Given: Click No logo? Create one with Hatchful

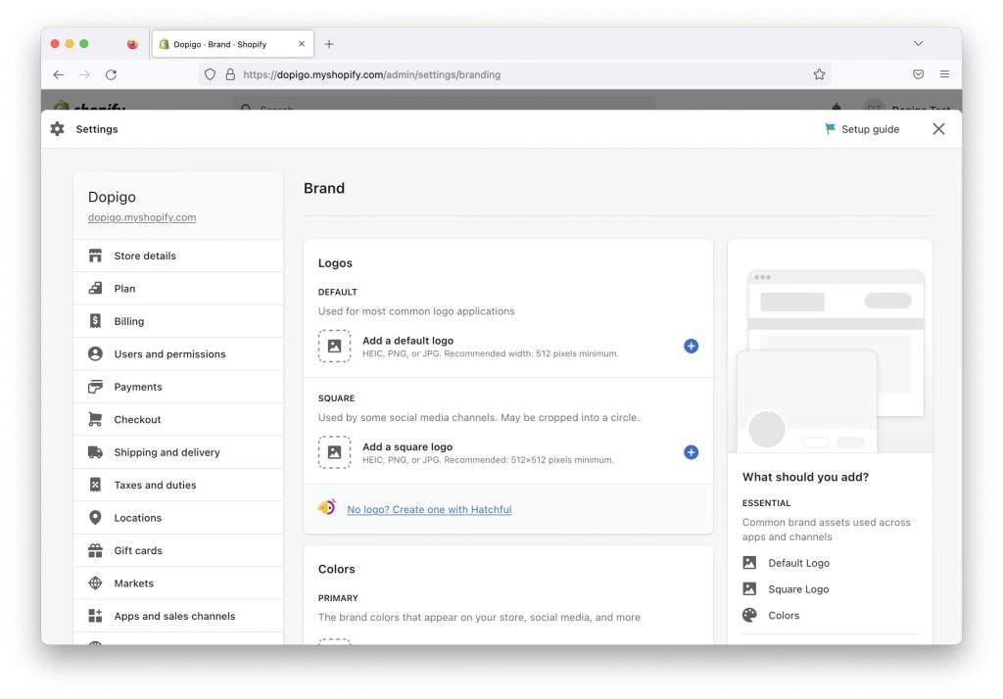Looking at the screenshot, I should (x=429, y=509).
